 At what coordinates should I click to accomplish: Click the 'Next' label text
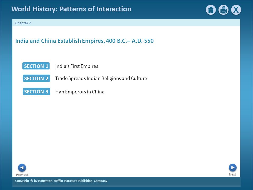(232, 174)
